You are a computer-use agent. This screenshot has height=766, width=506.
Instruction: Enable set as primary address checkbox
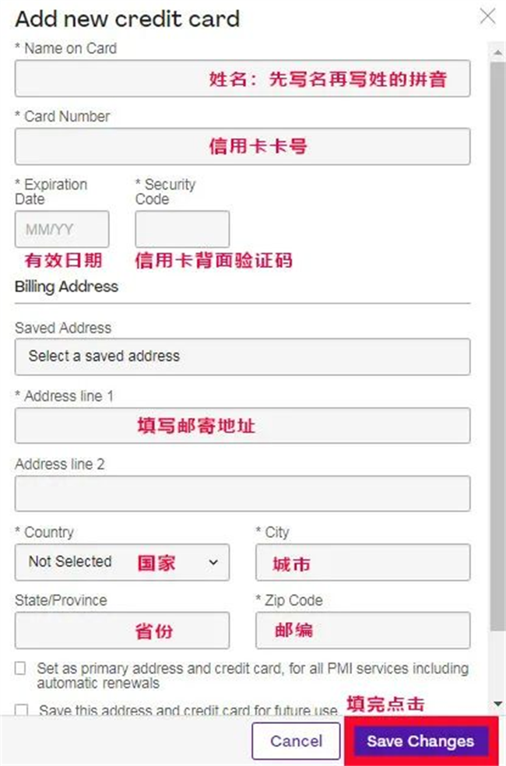point(21,669)
